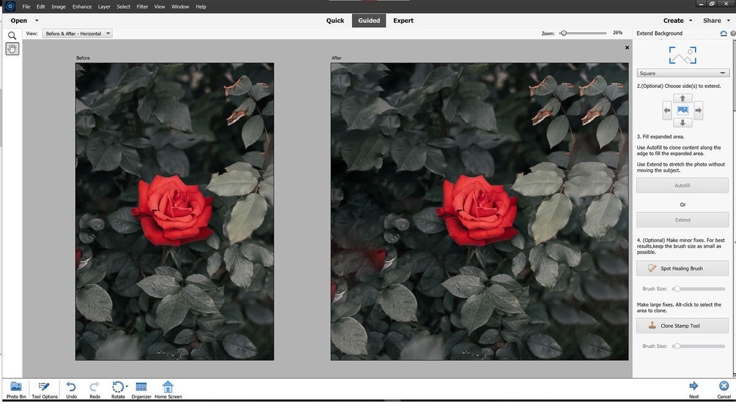Adjust Spot Healing Brush size slider
This screenshot has width=736, height=414.
[699, 288]
